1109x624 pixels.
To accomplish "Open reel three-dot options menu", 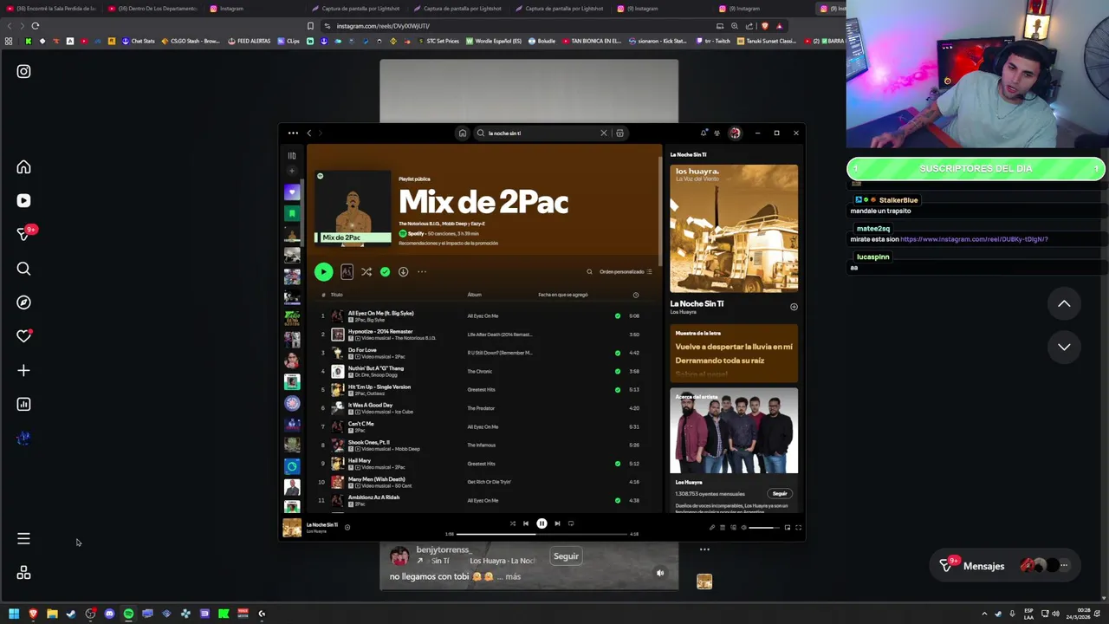I will pyautogui.click(x=704, y=549).
